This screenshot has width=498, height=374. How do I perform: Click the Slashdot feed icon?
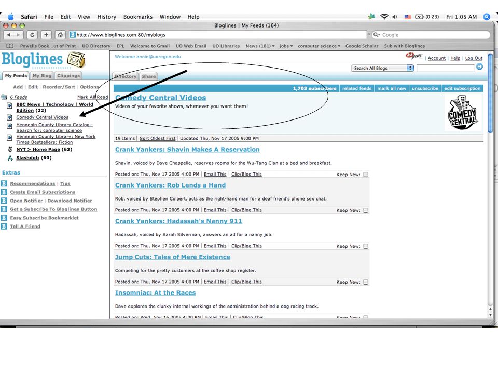point(10,158)
